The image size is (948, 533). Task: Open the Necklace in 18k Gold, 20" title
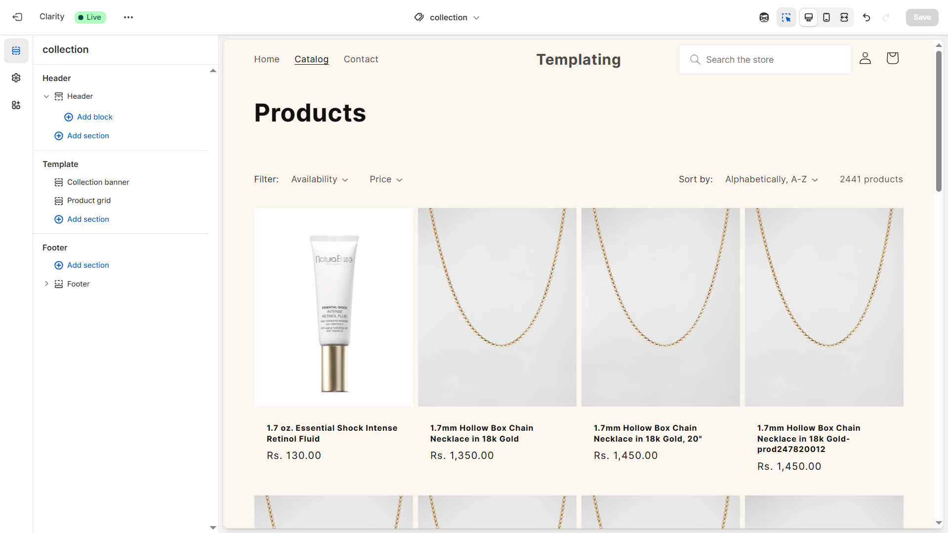tap(648, 433)
